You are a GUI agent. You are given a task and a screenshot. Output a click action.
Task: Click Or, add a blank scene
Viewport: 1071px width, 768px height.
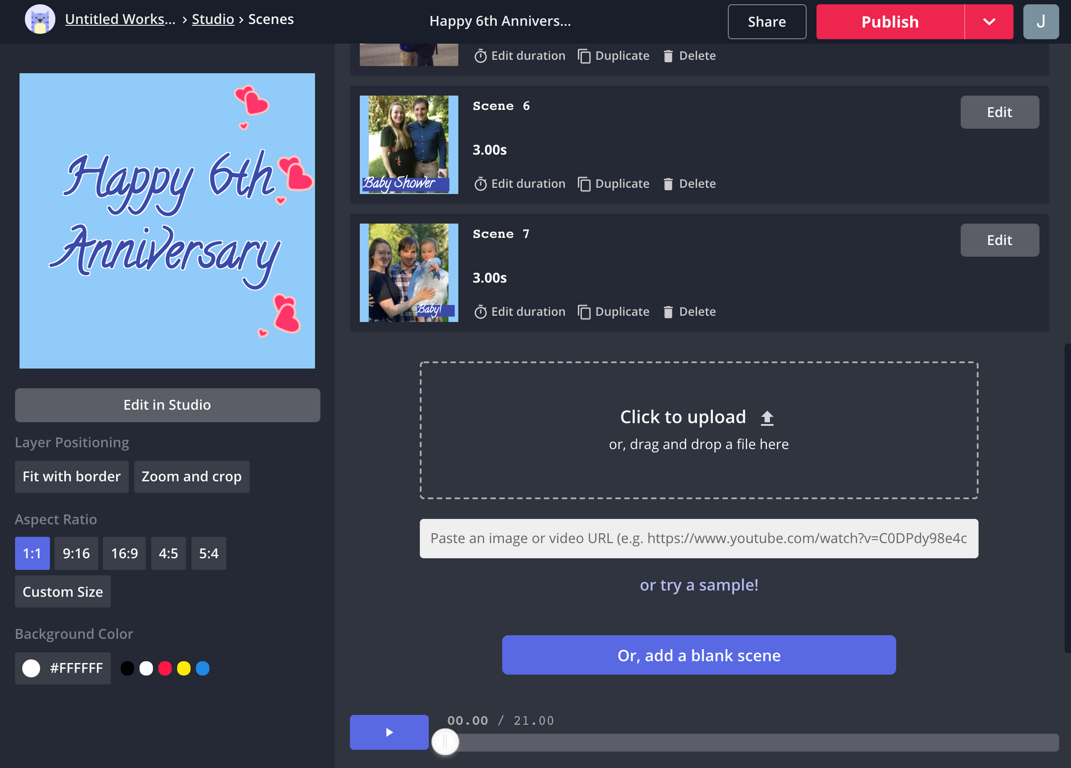[x=698, y=655]
